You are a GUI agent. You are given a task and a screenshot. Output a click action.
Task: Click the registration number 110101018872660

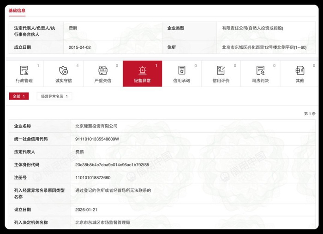tap(93, 178)
